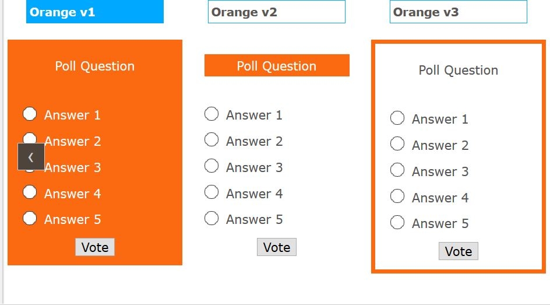Pick Answer 5 in Orange v3 poll
The width and height of the screenshot is (550, 305).
coord(397,222)
